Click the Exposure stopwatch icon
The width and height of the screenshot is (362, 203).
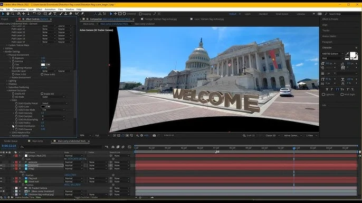tap(13, 58)
